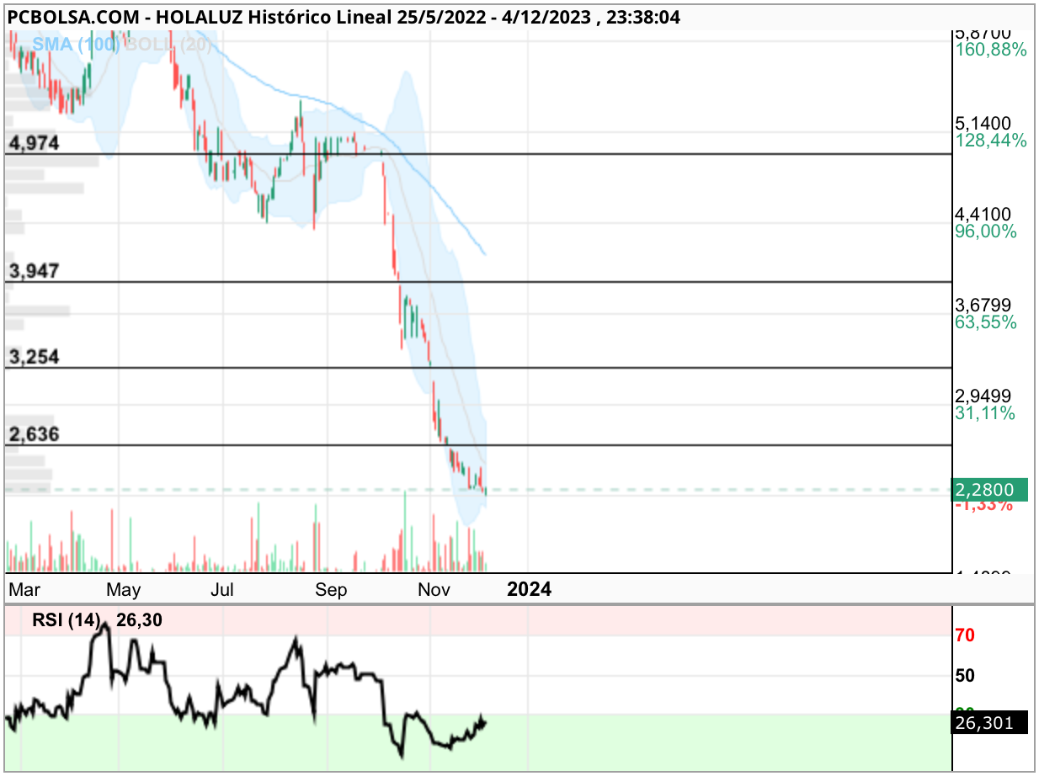Click the 63,55% percentage axis label

(x=986, y=322)
